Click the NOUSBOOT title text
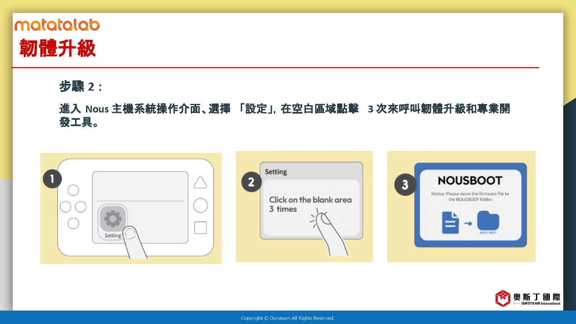This screenshot has width=576, height=324. (x=470, y=180)
